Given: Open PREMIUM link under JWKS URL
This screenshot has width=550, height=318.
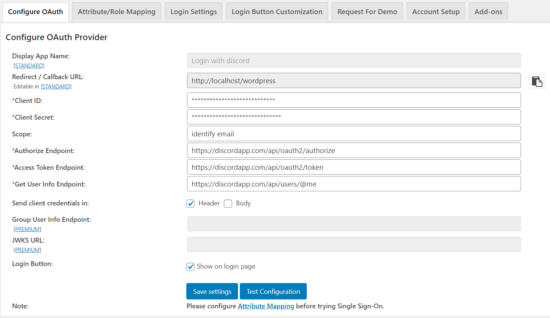Looking at the screenshot, I should (x=27, y=250).
